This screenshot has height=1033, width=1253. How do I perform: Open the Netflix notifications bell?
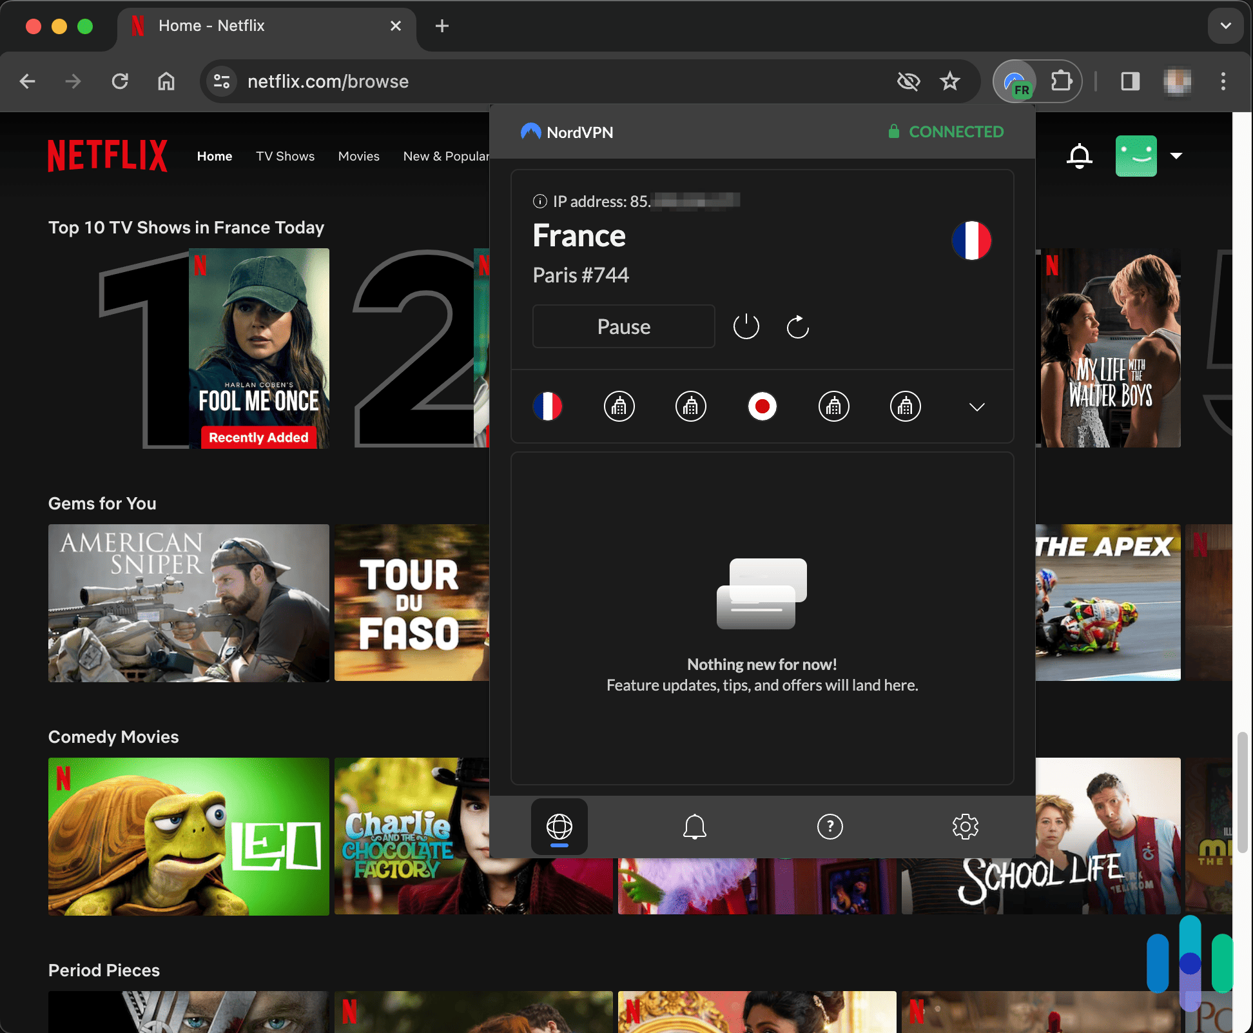pos(1080,155)
